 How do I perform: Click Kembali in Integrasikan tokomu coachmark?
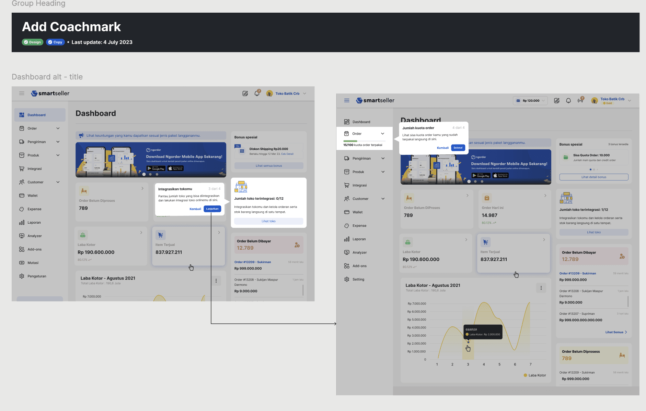click(195, 209)
